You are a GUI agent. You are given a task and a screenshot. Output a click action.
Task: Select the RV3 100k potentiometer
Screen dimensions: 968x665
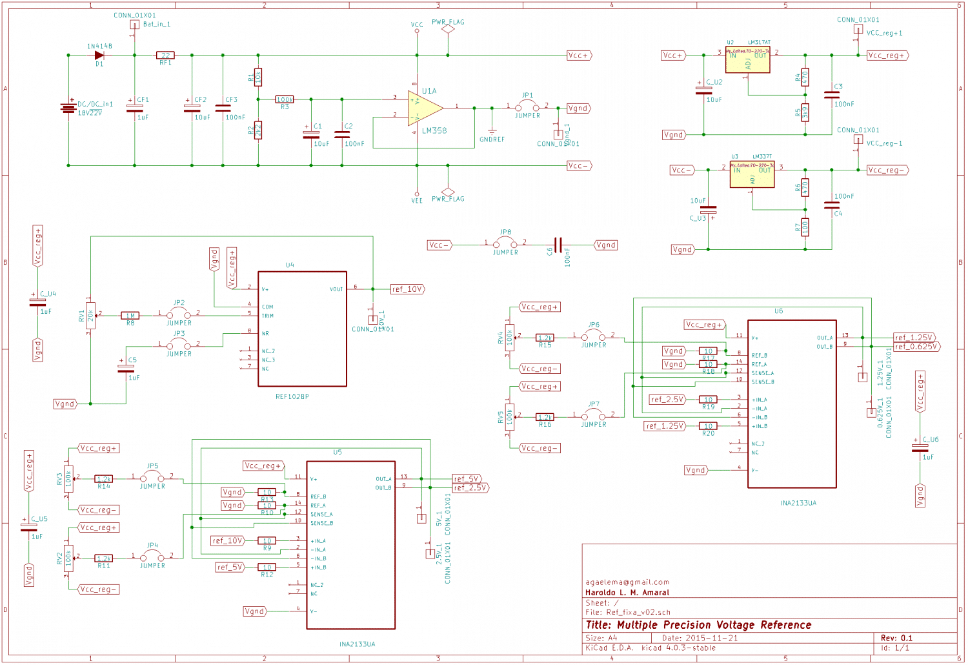(68, 479)
